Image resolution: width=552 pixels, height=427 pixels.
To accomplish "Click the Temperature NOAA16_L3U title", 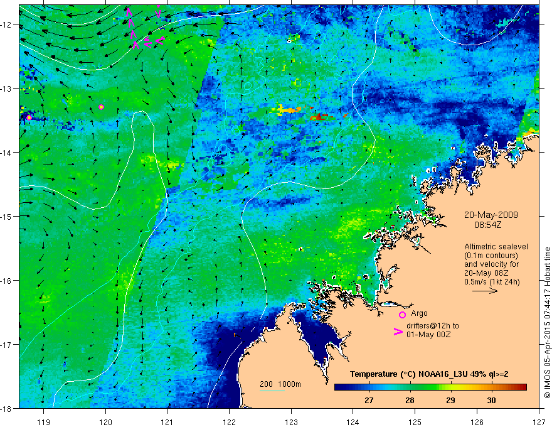I will [x=429, y=374].
